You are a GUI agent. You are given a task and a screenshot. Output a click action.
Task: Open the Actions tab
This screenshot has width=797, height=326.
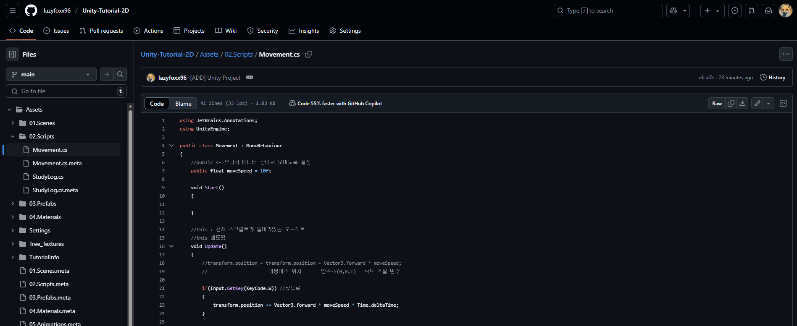148,31
